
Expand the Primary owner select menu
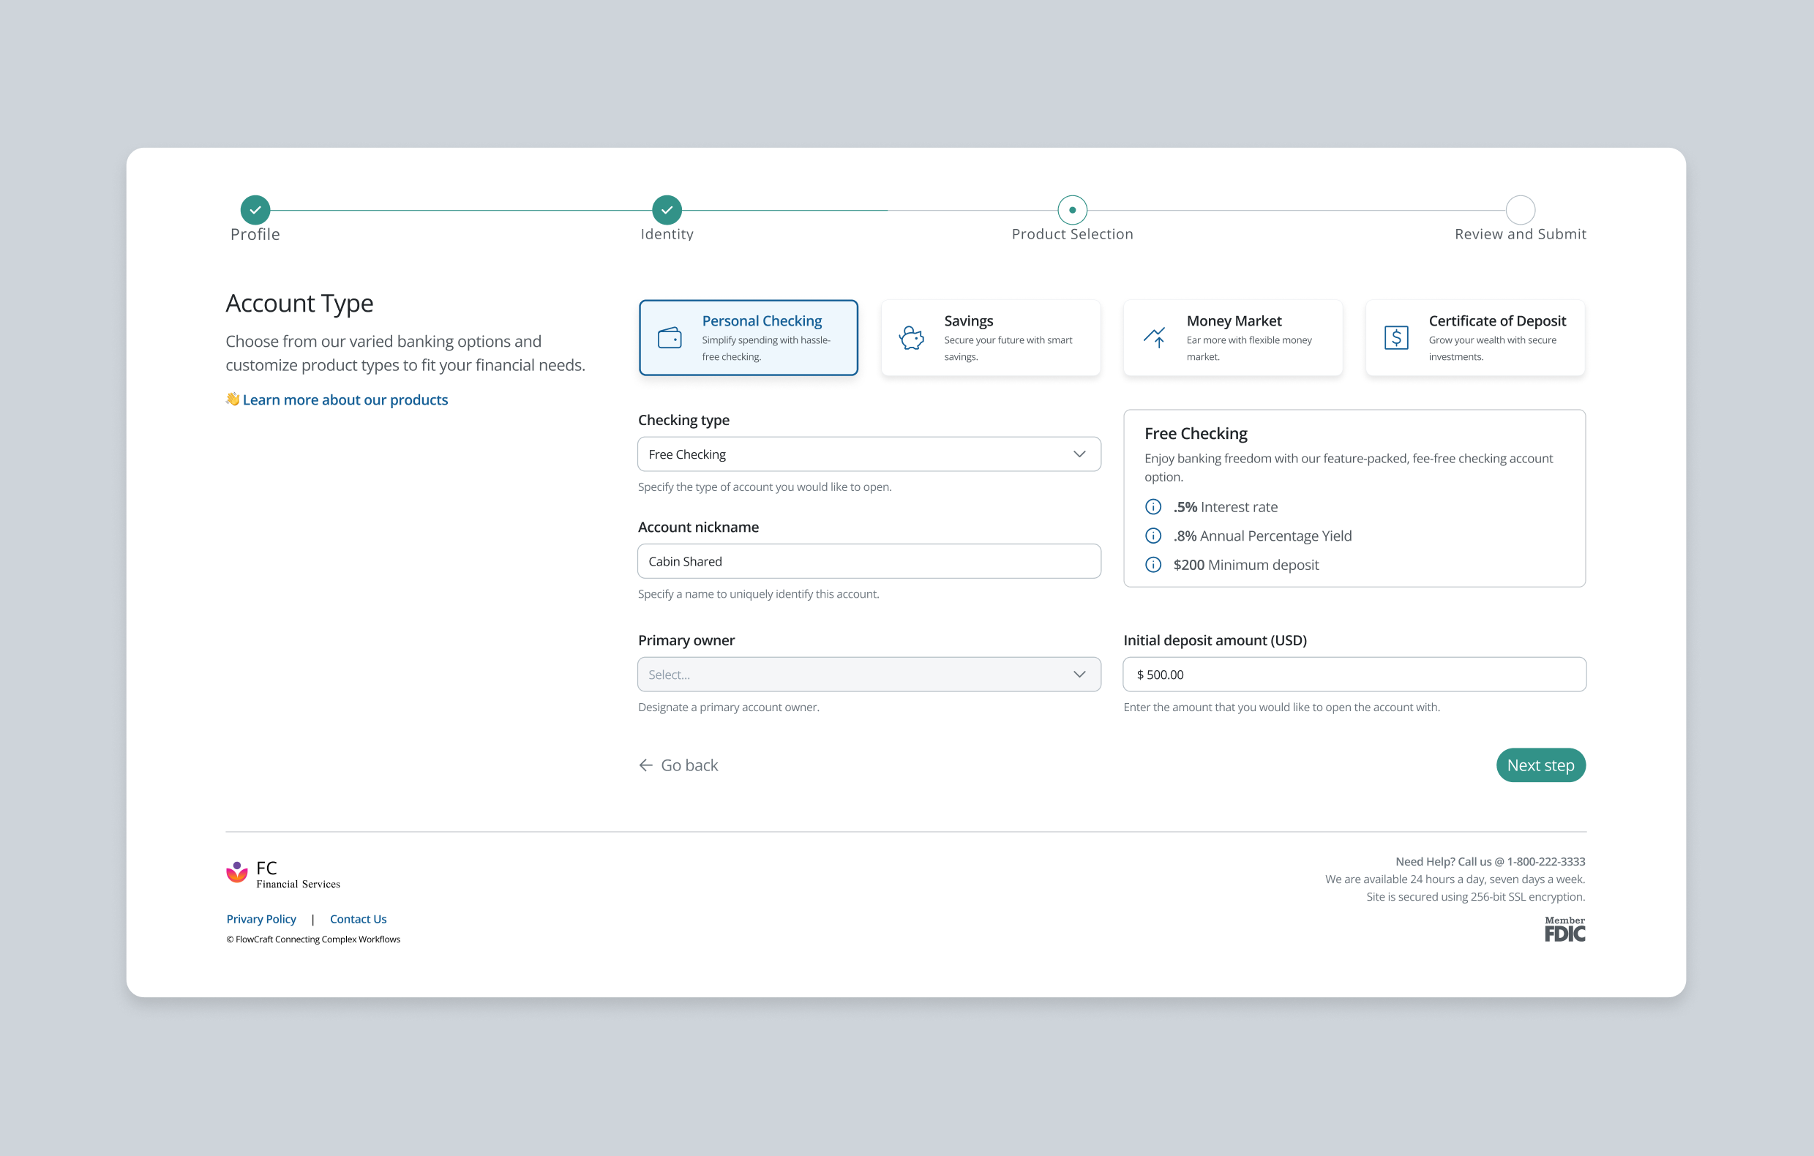869,674
